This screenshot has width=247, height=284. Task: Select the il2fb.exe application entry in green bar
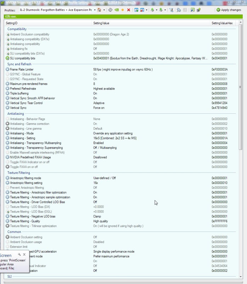pyautogui.click(x=11, y=16)
